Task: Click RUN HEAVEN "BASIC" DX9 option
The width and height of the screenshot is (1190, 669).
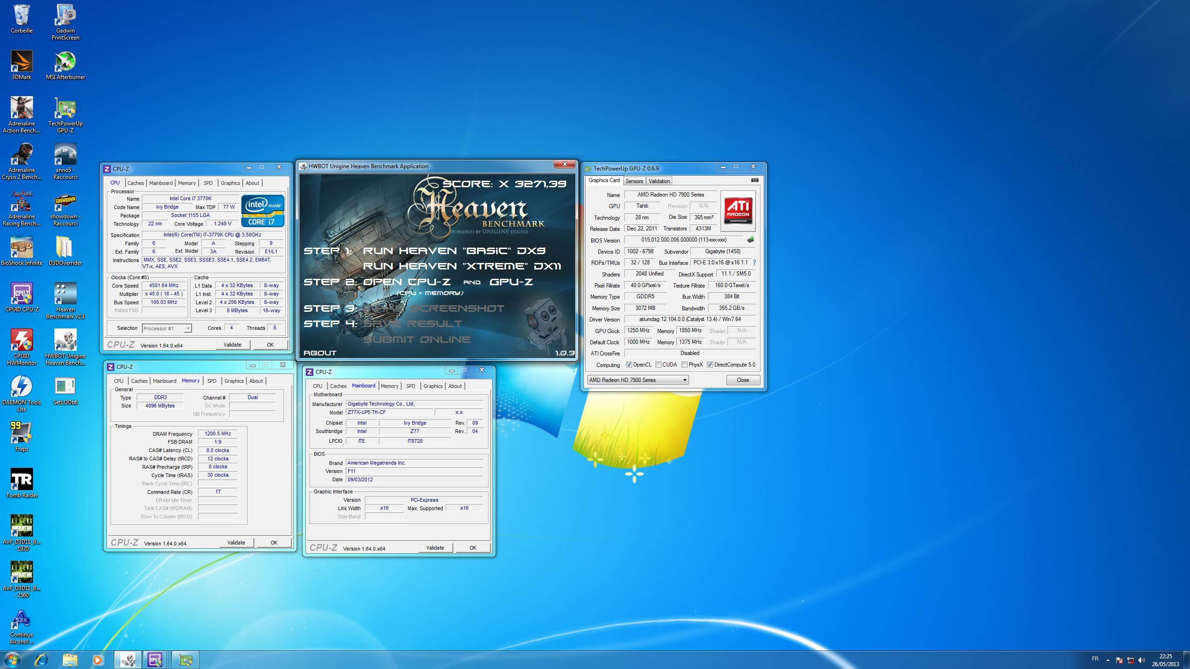Action: tap(454, 251)
